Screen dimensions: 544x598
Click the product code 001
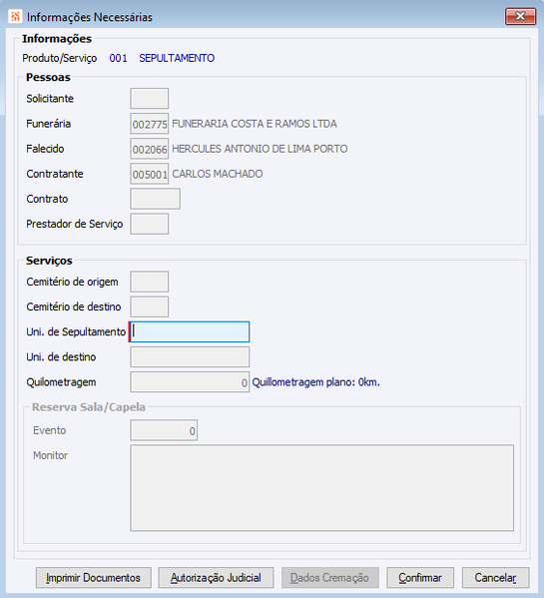[118, 58]
